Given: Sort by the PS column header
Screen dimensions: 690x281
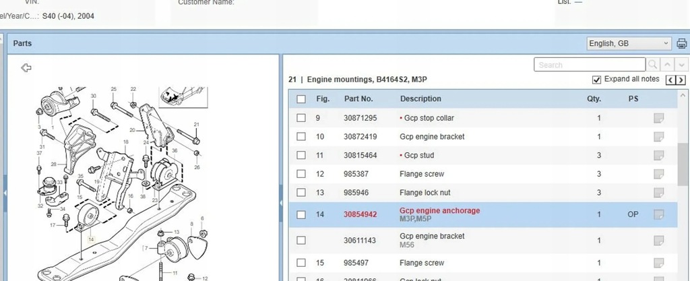Looking at the screenshot, I should (x=633, y=99).
